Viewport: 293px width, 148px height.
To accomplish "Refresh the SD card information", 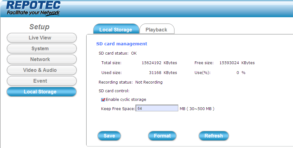I will [x=213, y=136].
